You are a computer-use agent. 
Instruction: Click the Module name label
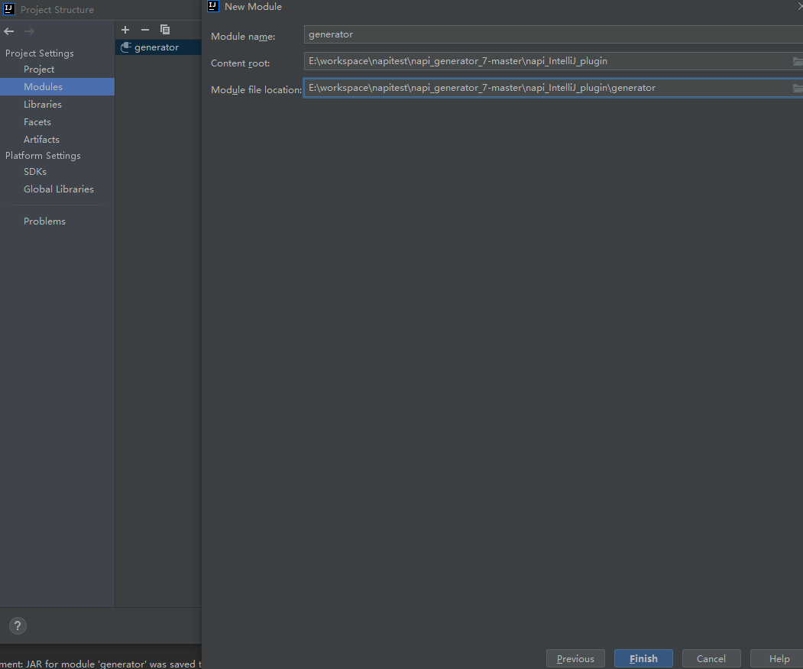(x=243, y=37)
